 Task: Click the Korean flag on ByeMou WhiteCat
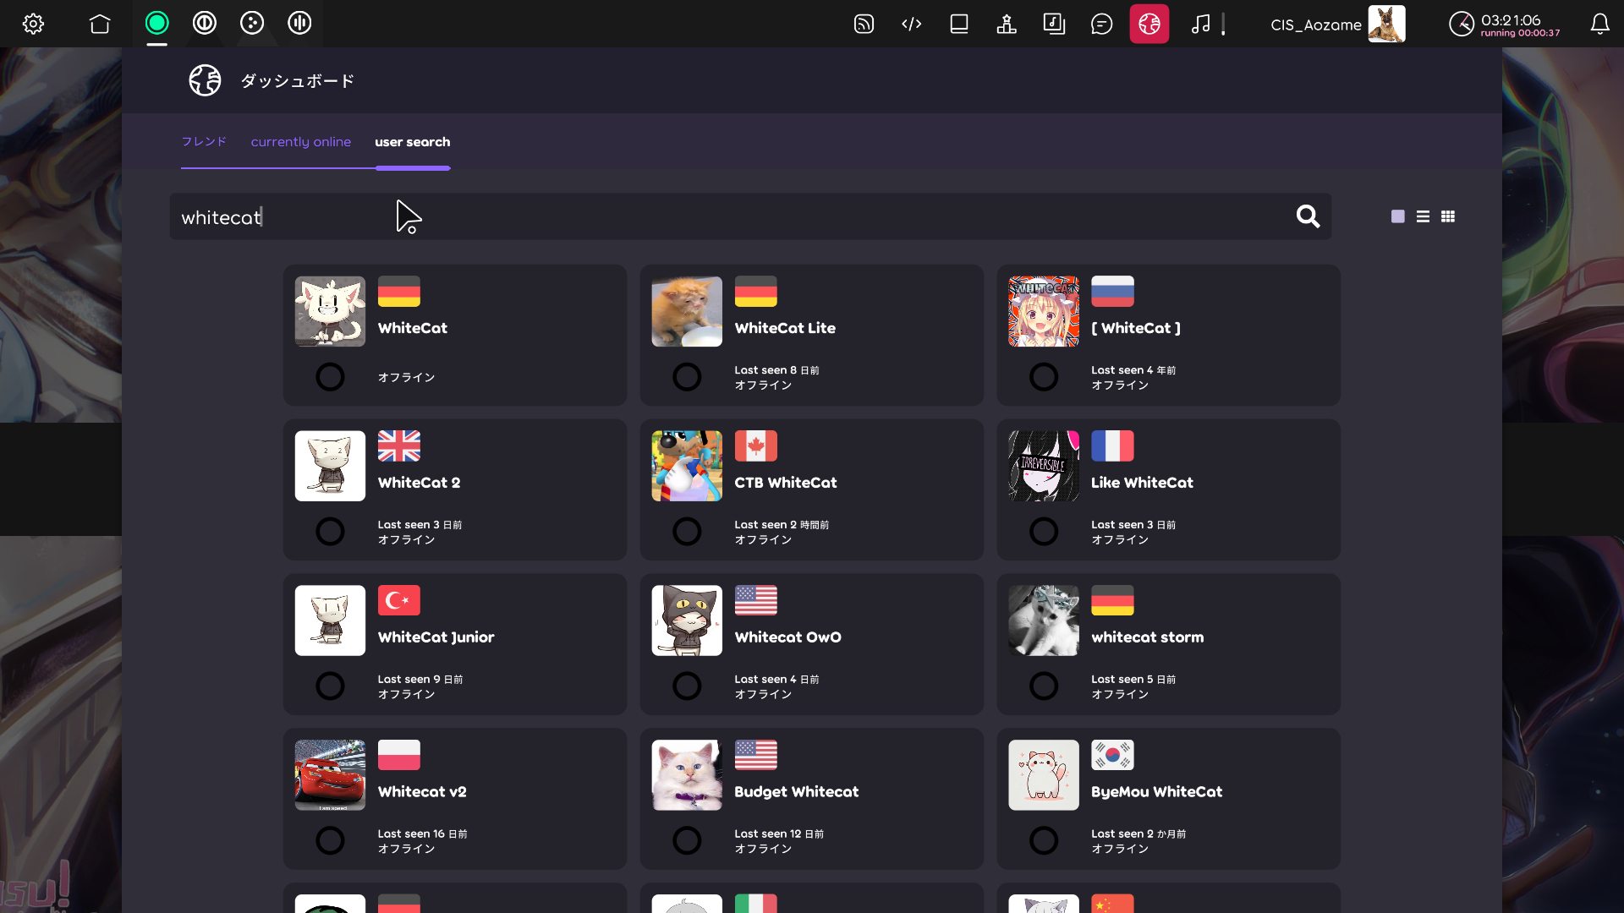coord(1112,755)
